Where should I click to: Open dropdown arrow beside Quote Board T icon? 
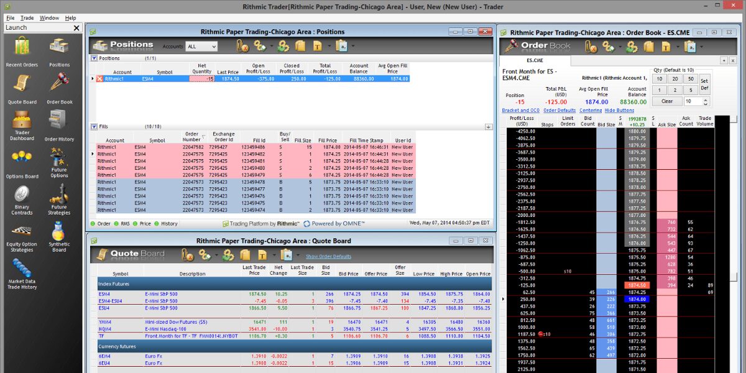point(273,254)
